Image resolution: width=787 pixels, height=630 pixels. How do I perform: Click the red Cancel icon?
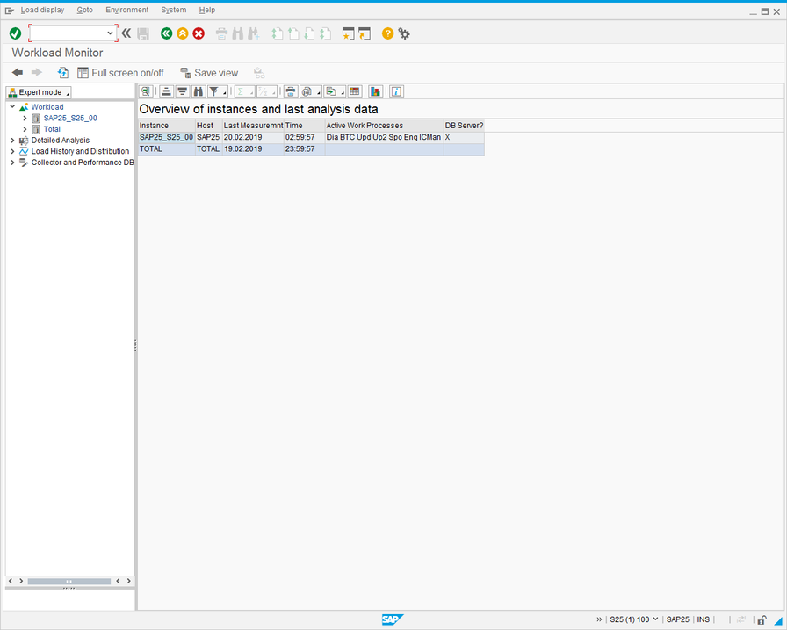click(x=199, y=33)
